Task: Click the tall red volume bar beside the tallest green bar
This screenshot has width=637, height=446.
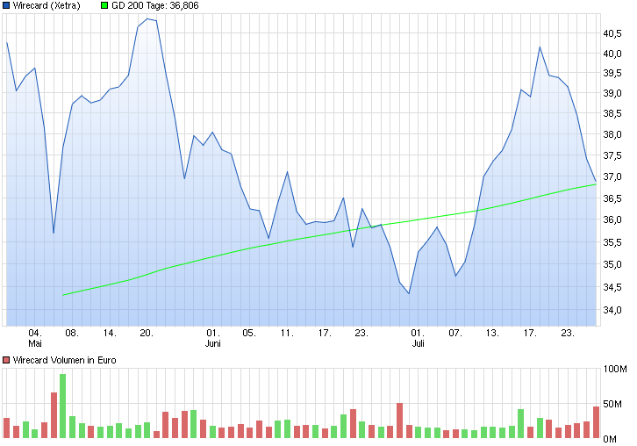Action: (54, 415)
